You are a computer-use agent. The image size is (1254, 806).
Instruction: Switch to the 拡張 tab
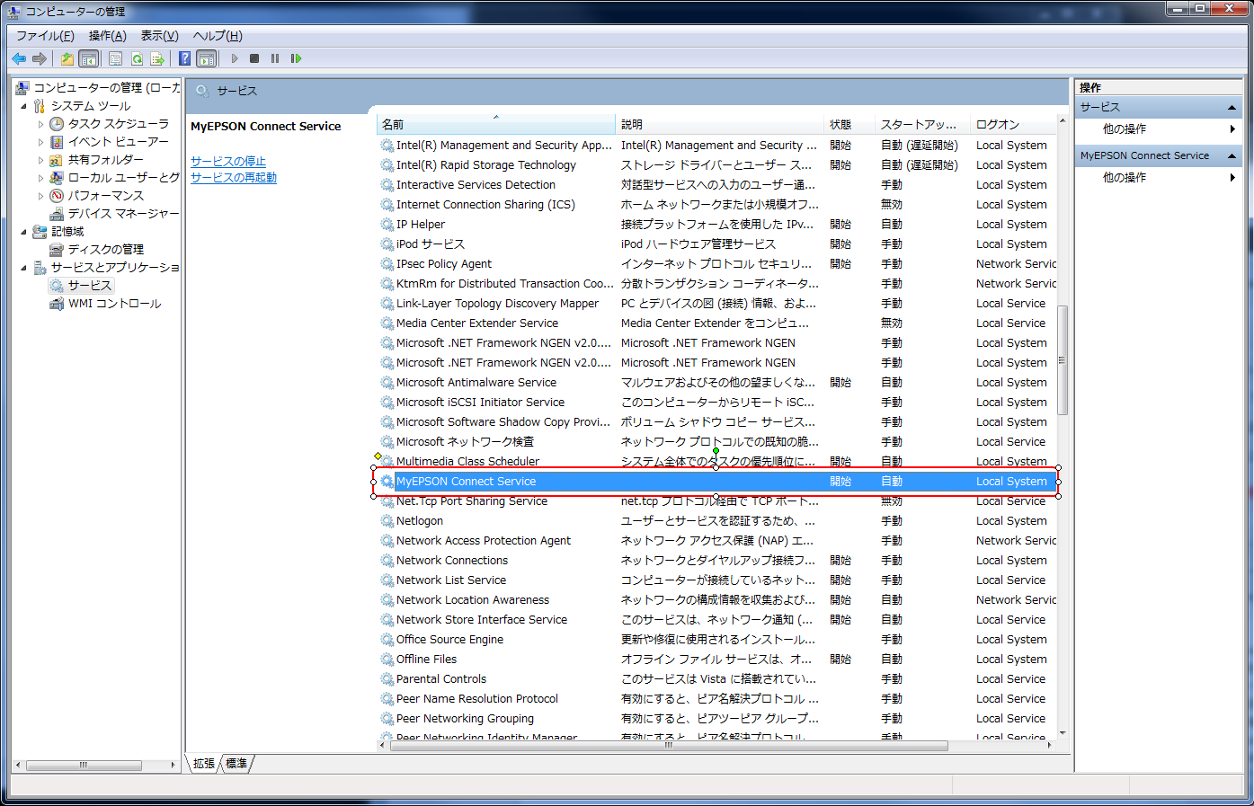pyautogui.click(x=204, y=764)
